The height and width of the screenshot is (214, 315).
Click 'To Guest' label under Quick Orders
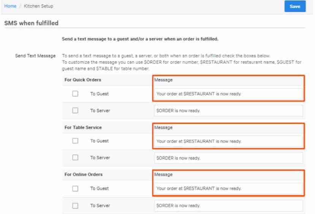pyautogui.click(x=99, y=94)
